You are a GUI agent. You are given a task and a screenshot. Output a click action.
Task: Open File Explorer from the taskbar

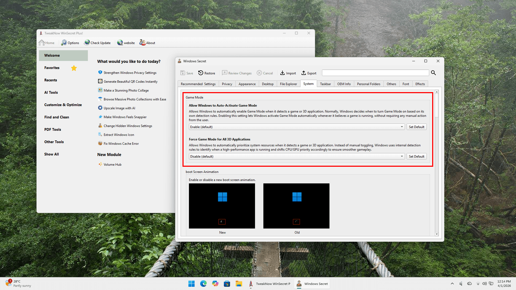[x=239, y=284]
